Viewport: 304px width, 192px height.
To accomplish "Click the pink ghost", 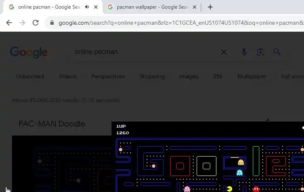I will (x=187, y=189).
